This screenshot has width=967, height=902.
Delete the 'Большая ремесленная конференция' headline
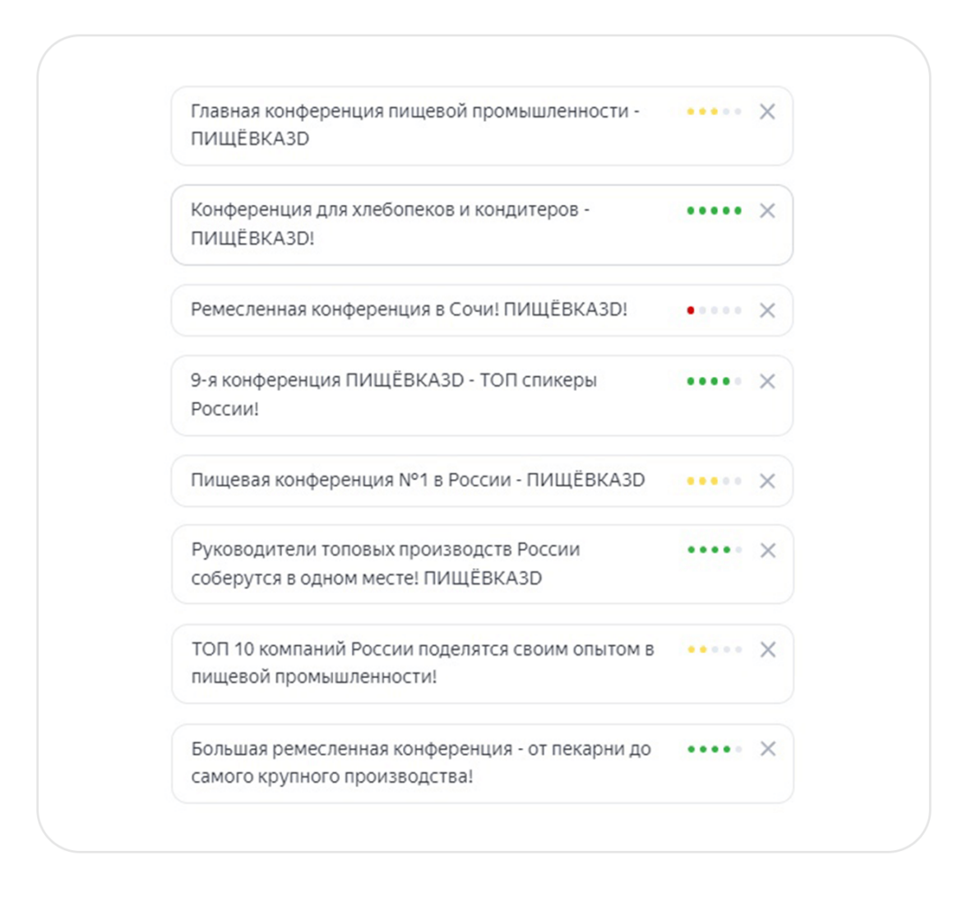[x=768, y=749]
